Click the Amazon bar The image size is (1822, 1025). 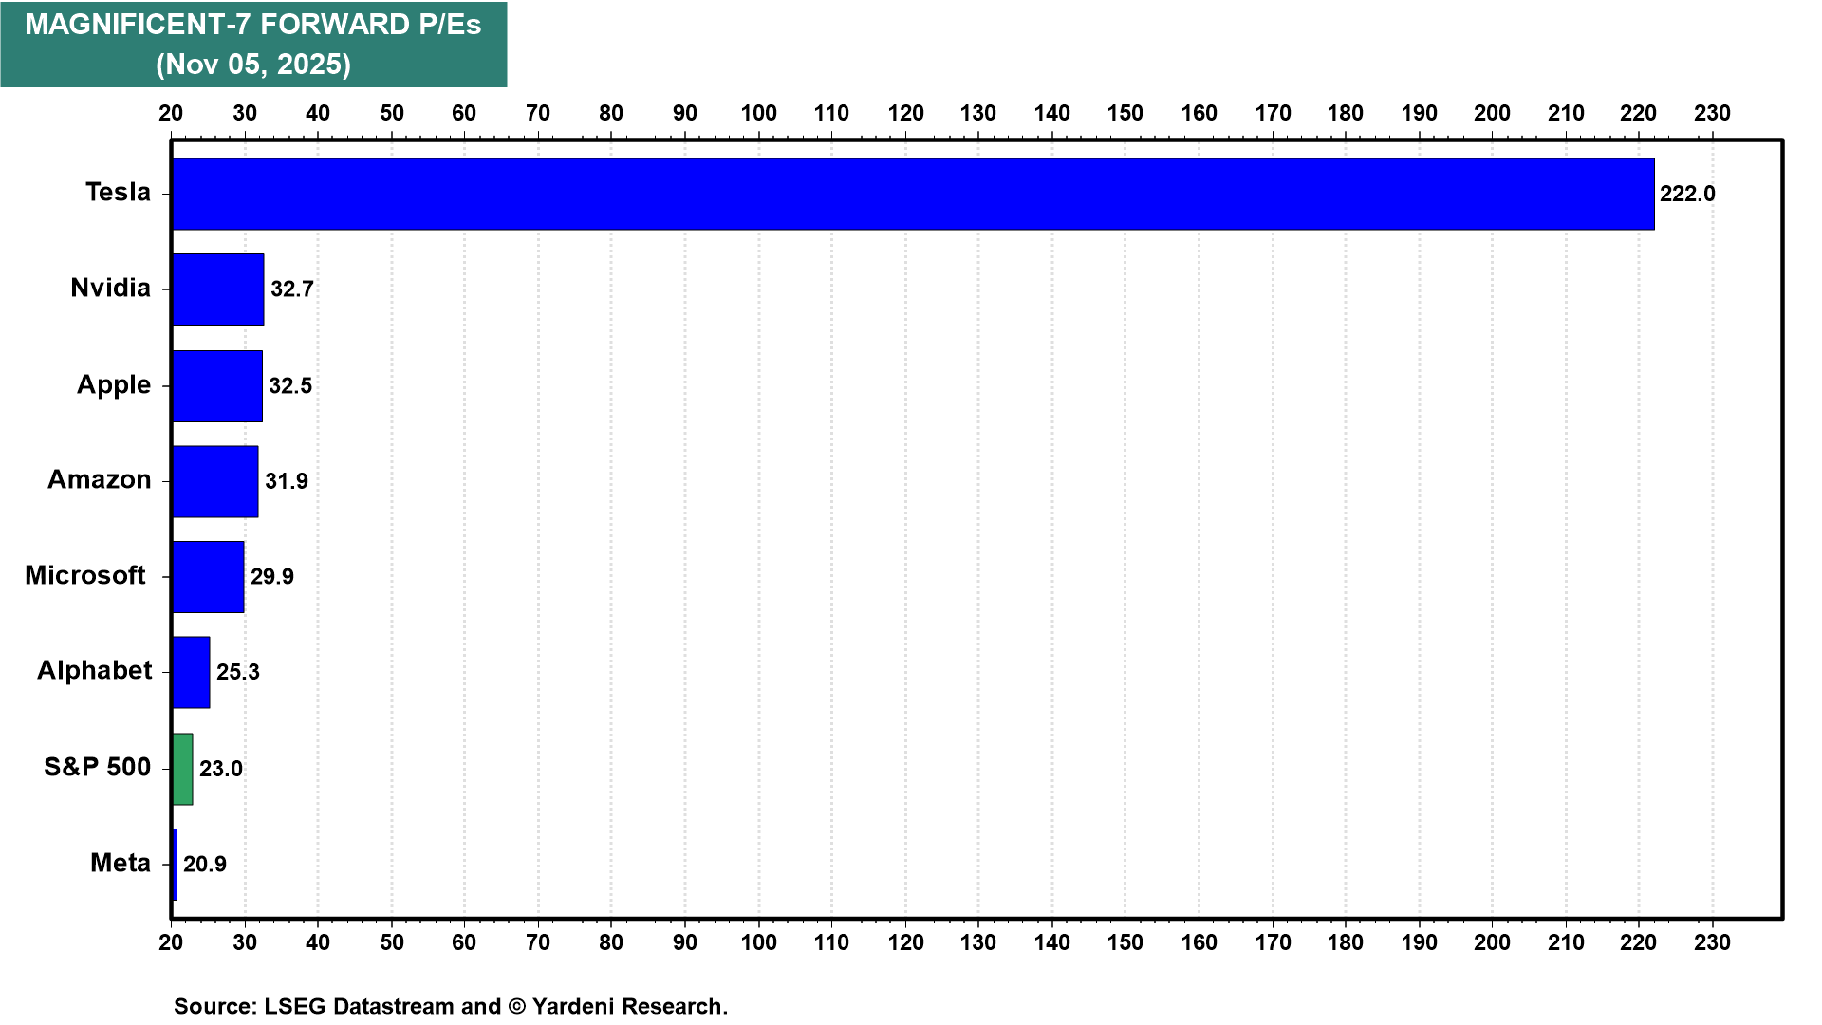(x=215, y=481)
